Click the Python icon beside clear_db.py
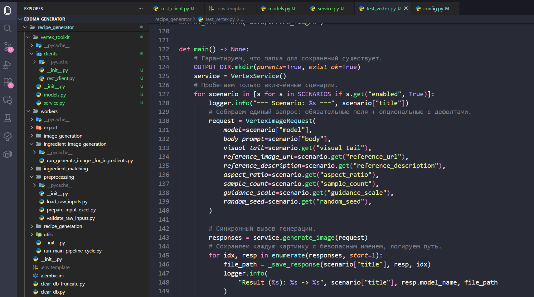 click(x=36, y=292)
